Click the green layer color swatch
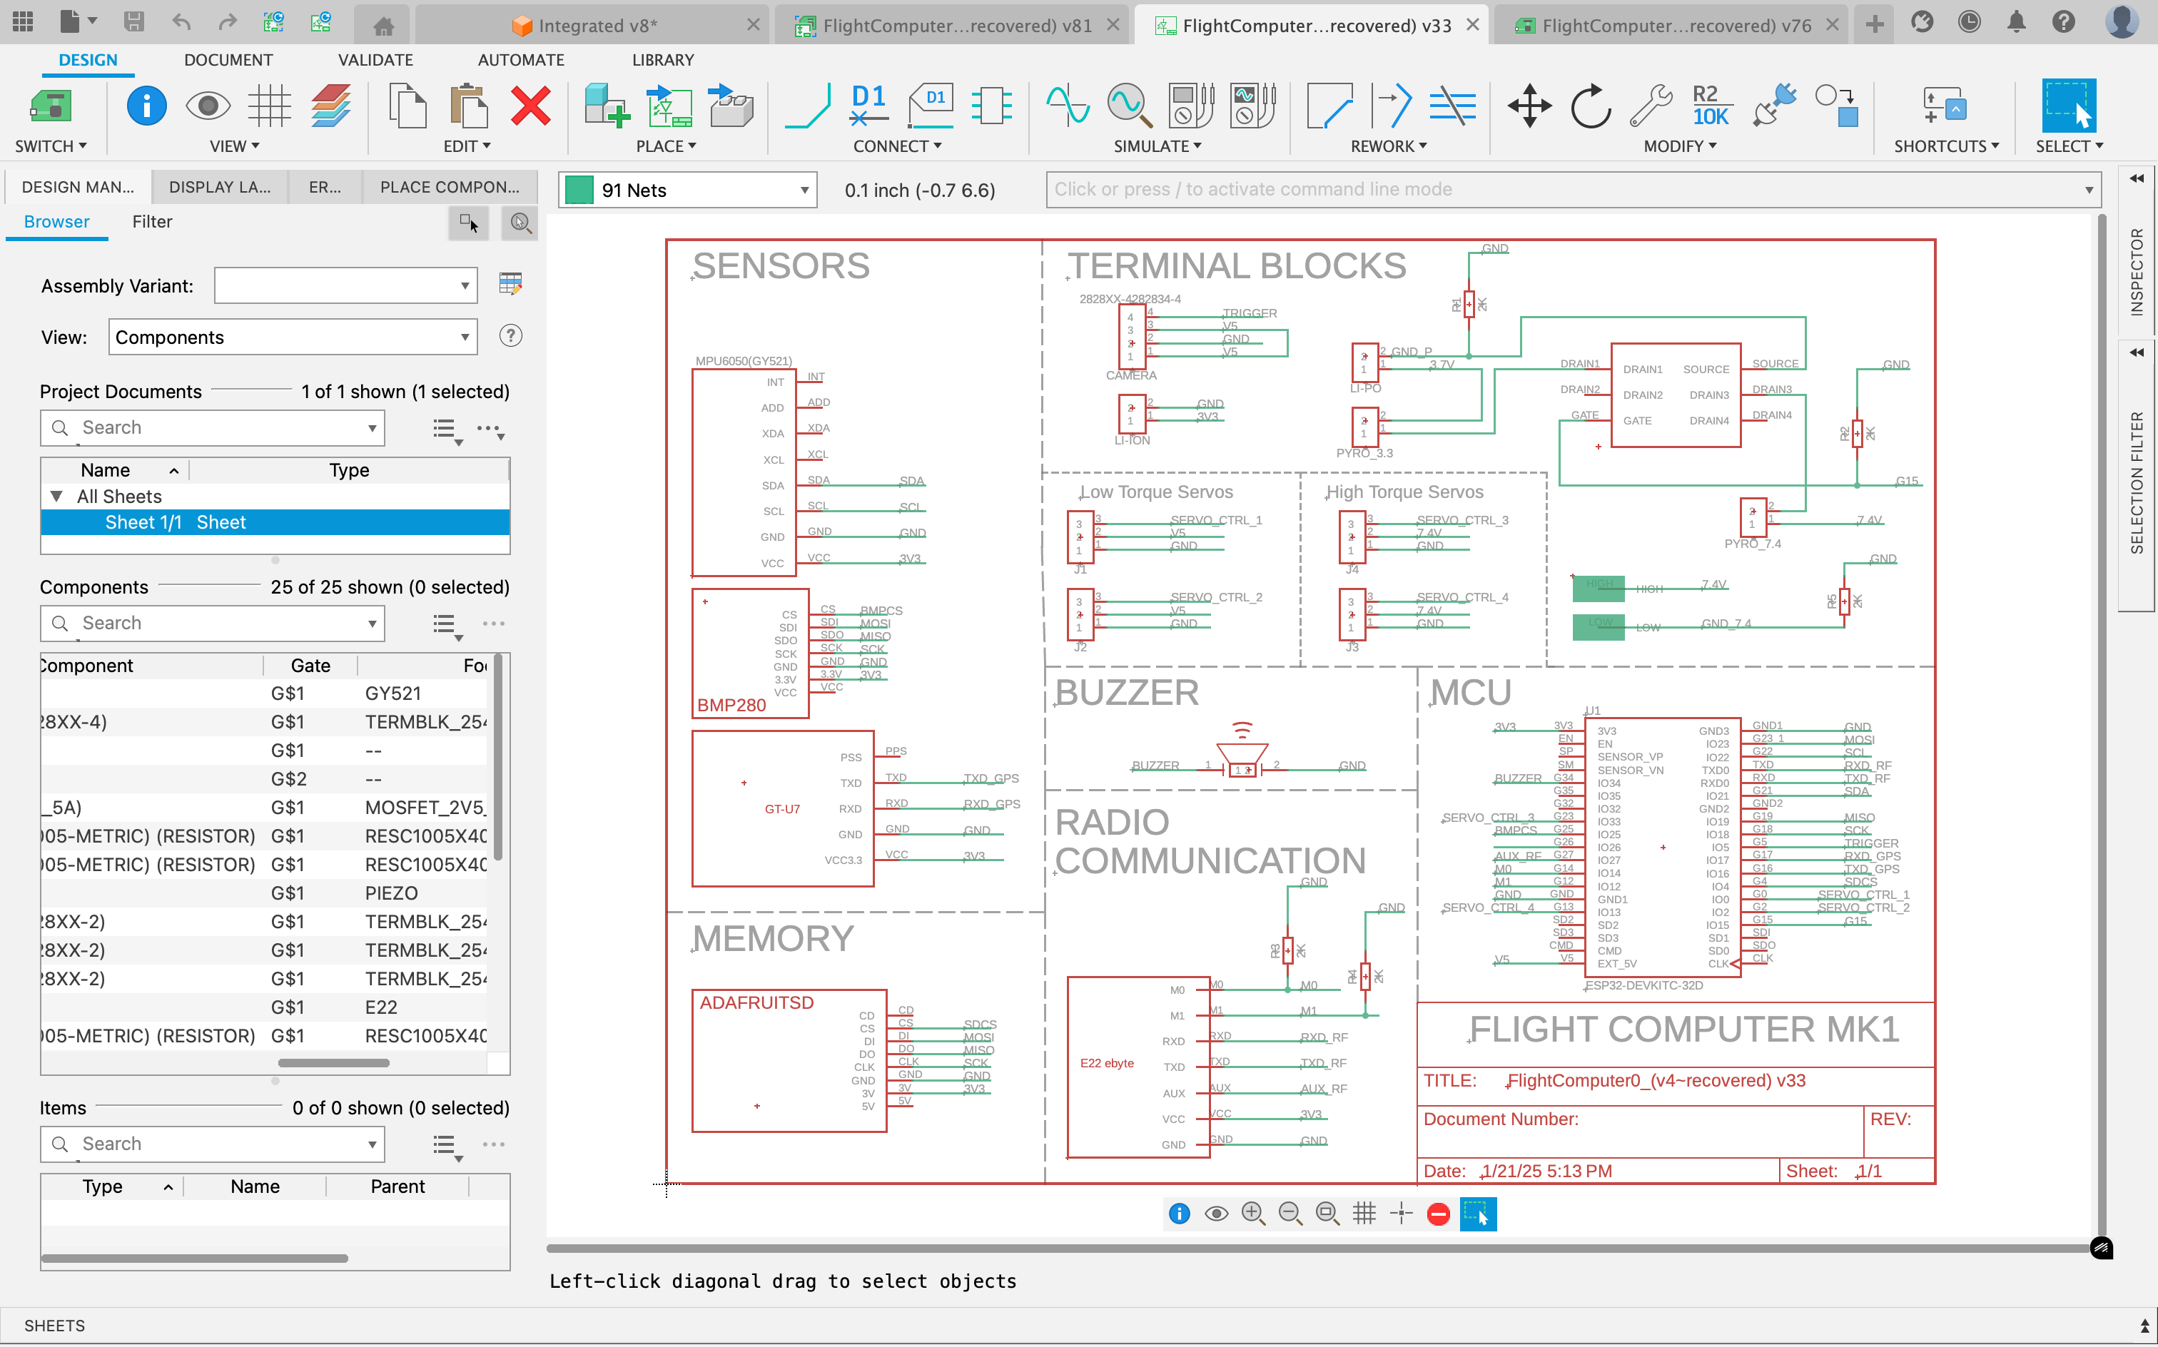The image size is (2158, 1347). pyautogui.click(x=579, y=190)
